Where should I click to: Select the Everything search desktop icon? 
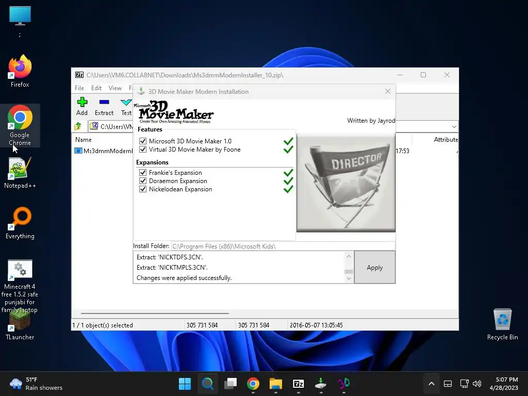pos(20,223)
